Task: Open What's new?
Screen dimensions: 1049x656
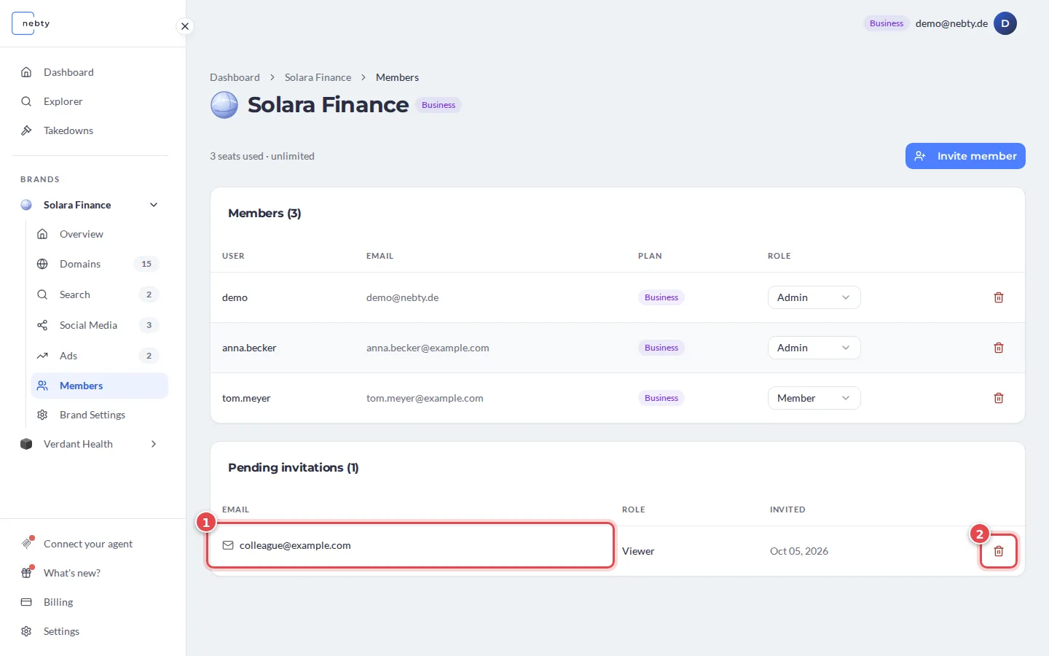Action: (90, 573)
